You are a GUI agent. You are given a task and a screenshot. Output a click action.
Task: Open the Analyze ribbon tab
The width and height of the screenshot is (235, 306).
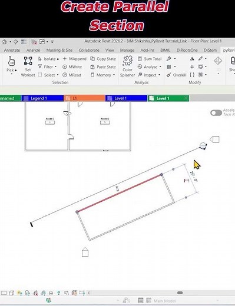point(33,50)
